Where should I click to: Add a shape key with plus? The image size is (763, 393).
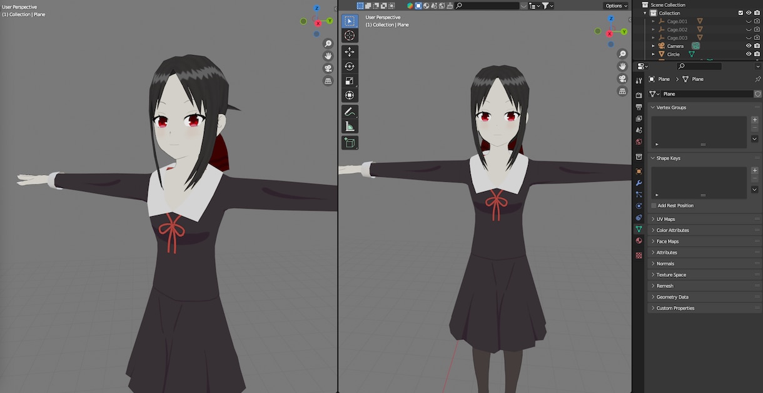[x=755, y=171]
